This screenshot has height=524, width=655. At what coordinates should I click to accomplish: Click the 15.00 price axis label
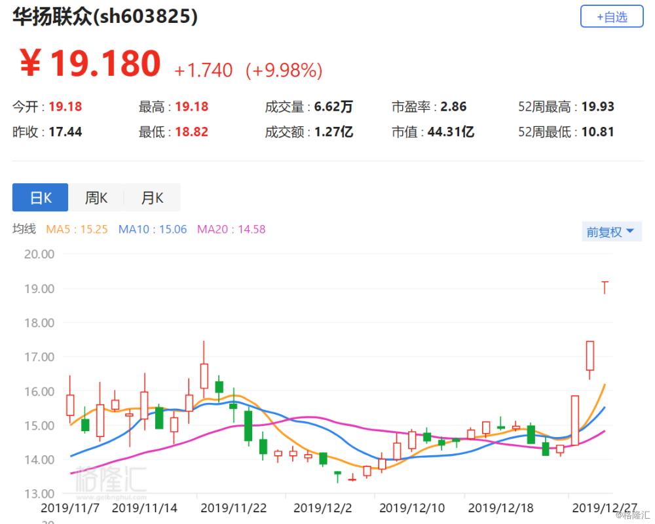coord(39,425)
